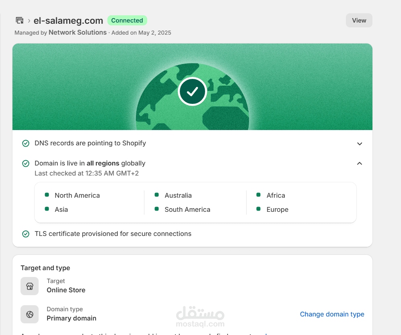Click the Connected status badge

[x=127, y=21]
